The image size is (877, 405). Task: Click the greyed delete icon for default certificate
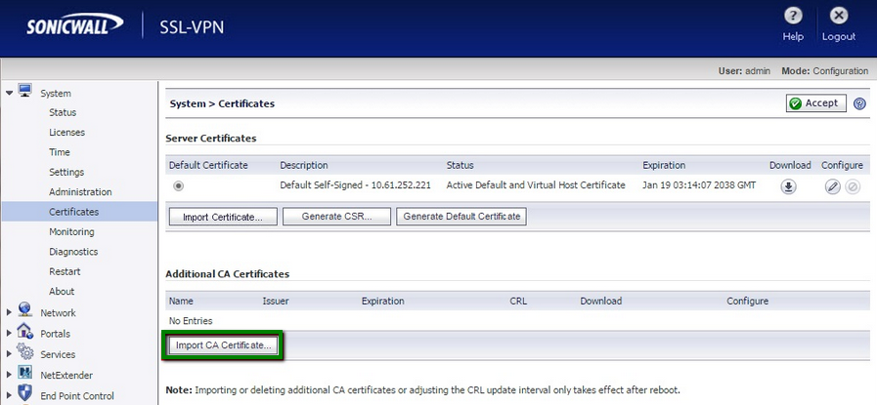point(853,187)
